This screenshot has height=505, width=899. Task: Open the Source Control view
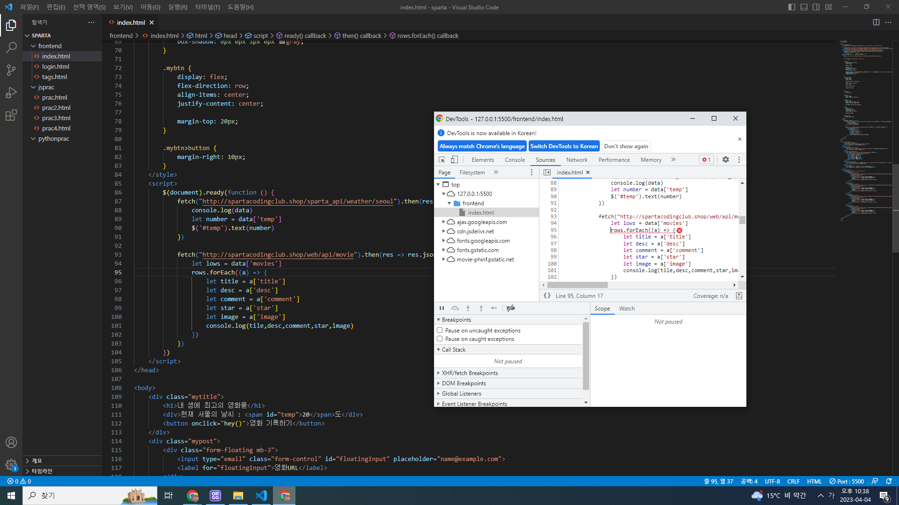coord(11,70)
